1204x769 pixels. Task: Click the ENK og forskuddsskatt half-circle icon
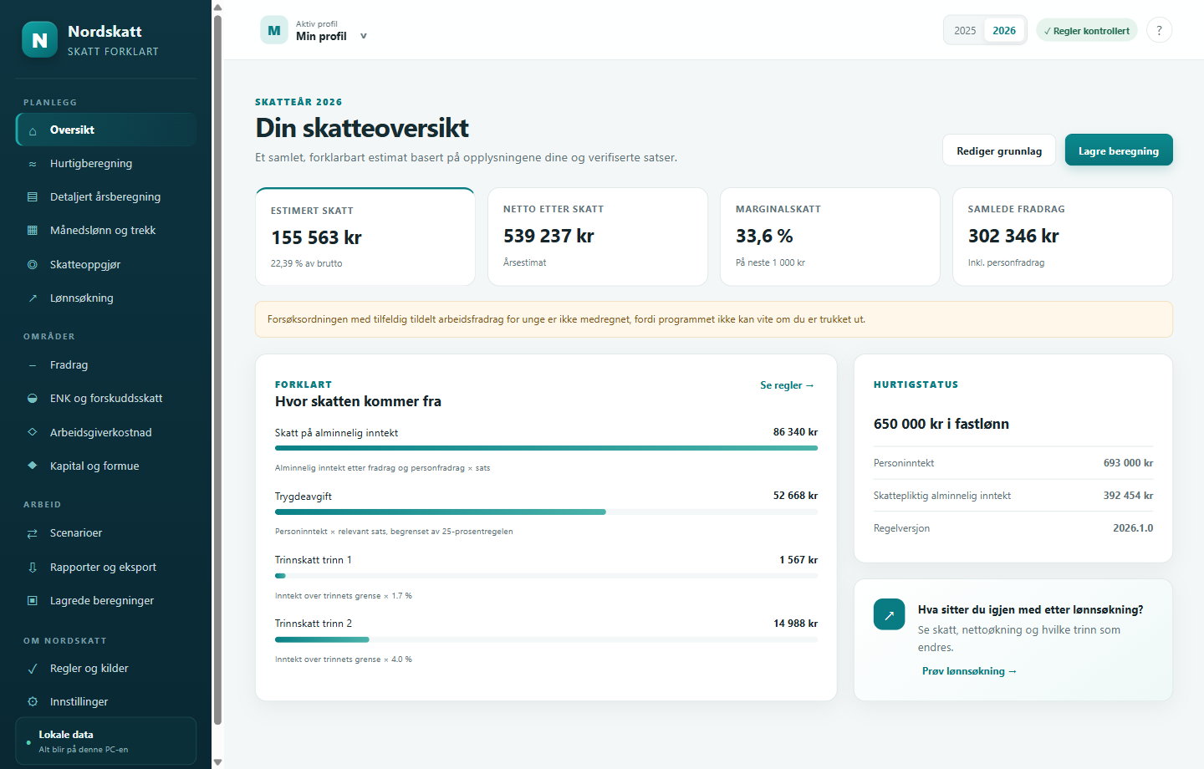pos(33,399)
